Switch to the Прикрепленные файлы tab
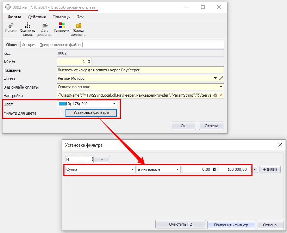The height and width of the screenshot is (233, 287). pos(61,45)
